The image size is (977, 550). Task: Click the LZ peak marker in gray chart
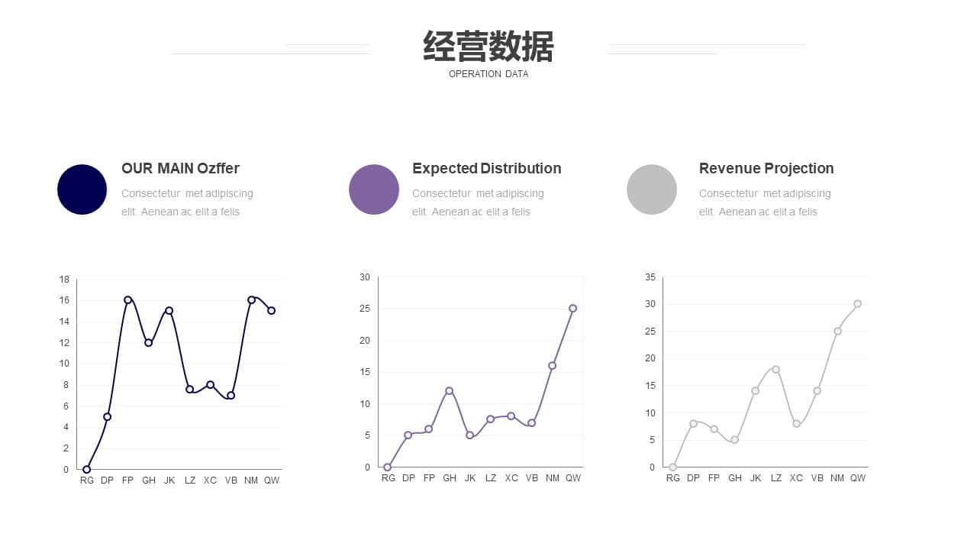775,370
